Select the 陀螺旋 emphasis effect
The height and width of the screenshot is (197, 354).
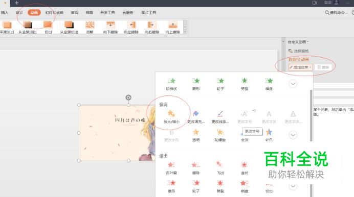(x=220, y=135)
